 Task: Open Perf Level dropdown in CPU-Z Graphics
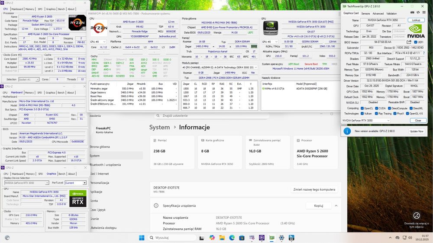[x=76, y=183]
